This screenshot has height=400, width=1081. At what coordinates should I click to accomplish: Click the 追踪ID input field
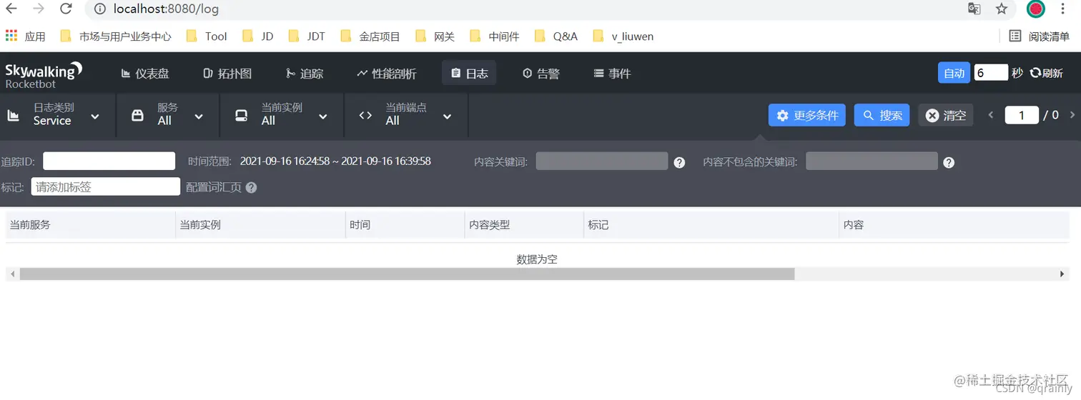pos(109,161)
